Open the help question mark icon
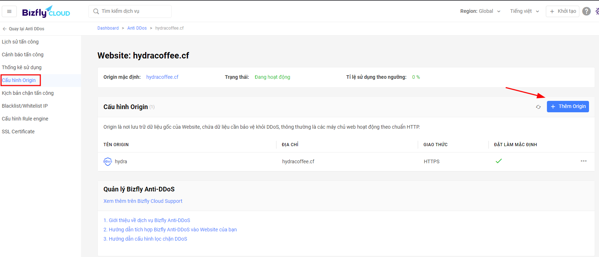Screen dimensions: 599x257 tap(587, 11)
